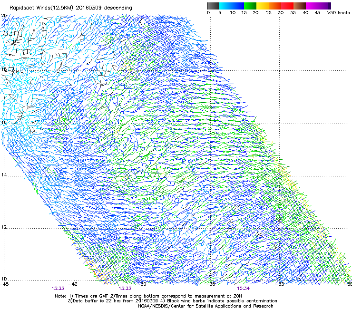Click the green 15-20 knots legend swatch
The width and height of the screenshot is (352, 309).
[250, 6]
